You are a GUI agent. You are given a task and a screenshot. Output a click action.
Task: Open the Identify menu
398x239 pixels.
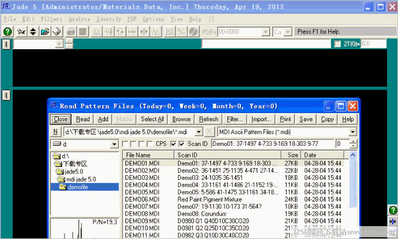108,19
